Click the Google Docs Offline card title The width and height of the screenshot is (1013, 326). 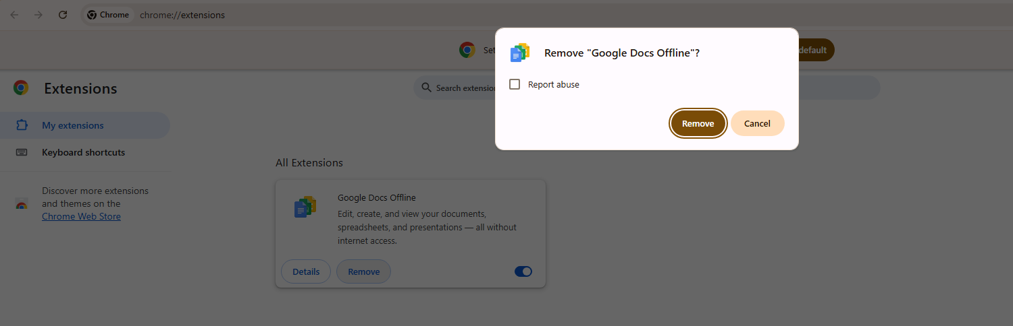pyautogui.click(x=377, y=197)
